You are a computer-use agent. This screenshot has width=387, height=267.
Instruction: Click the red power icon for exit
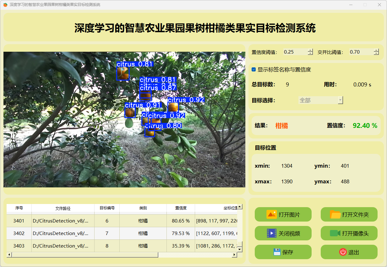tap(343, 252)
